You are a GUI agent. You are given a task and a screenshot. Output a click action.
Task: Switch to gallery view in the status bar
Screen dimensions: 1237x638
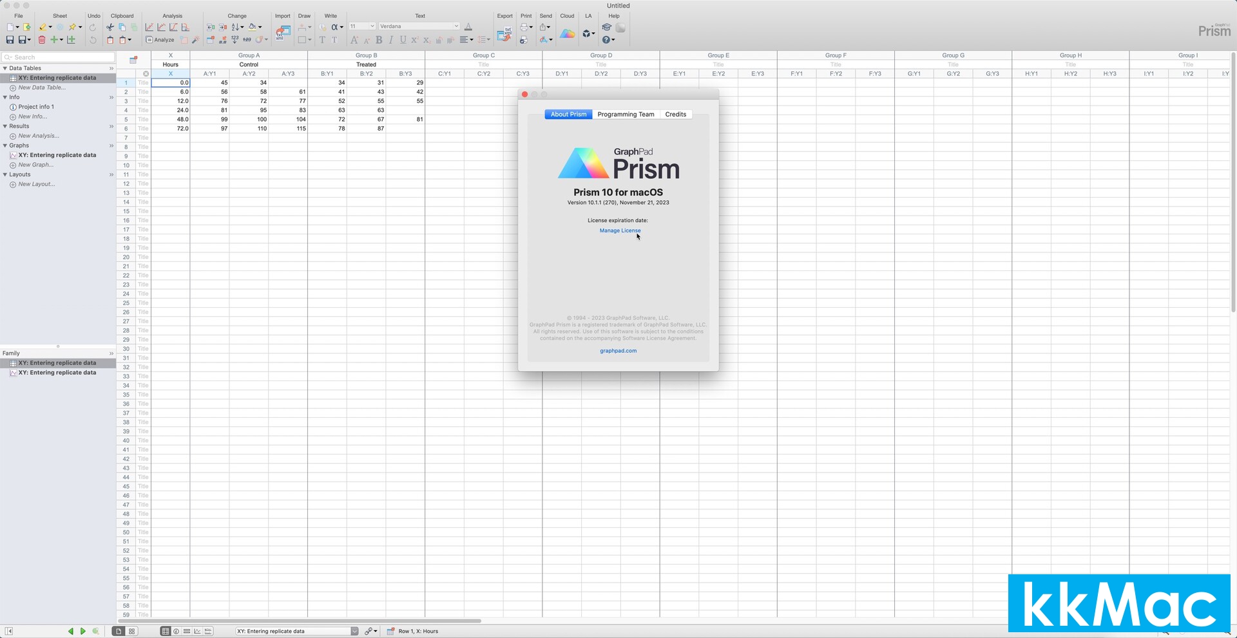click(x=131, y=632)
